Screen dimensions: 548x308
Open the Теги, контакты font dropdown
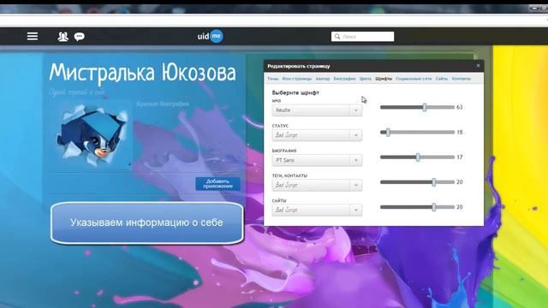[x=317, y=185]
